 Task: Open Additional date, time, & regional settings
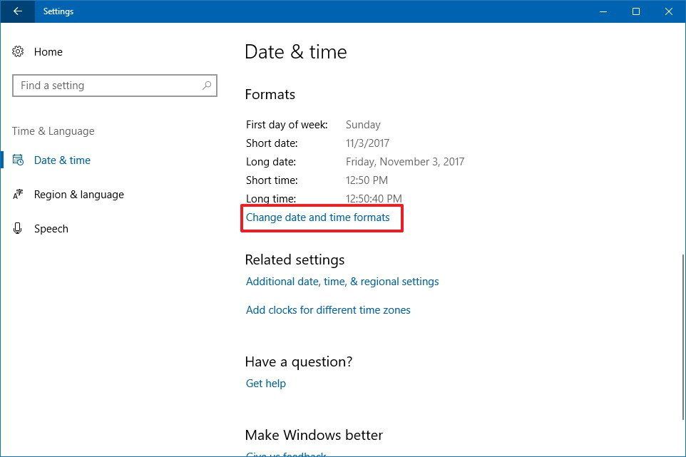pyautogui.click(x=342, y=281)
